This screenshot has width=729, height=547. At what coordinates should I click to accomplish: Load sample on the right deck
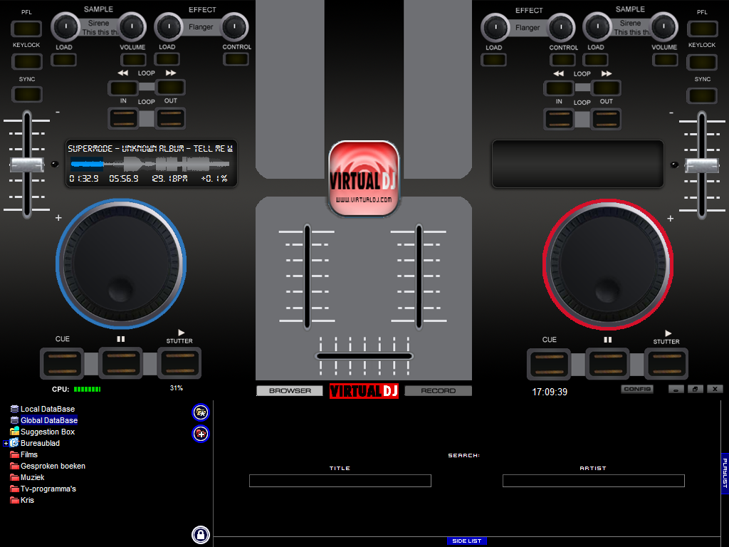(596, 60)
